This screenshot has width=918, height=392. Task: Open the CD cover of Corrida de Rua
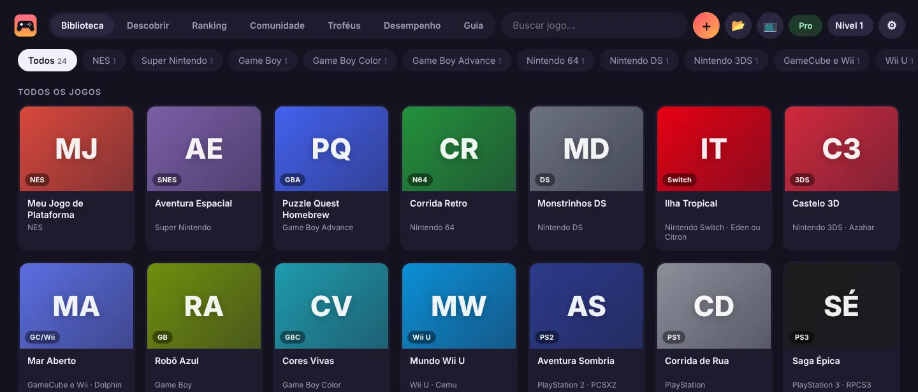point(714,306)
